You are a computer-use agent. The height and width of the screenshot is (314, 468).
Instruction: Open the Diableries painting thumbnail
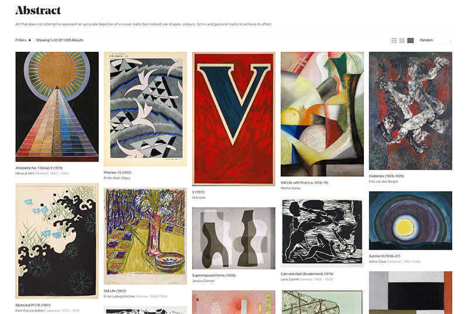point(411,111)
